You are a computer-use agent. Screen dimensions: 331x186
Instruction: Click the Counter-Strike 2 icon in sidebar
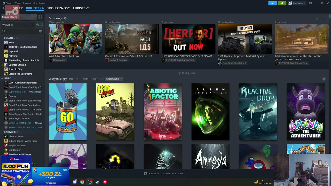pos(6,65)
